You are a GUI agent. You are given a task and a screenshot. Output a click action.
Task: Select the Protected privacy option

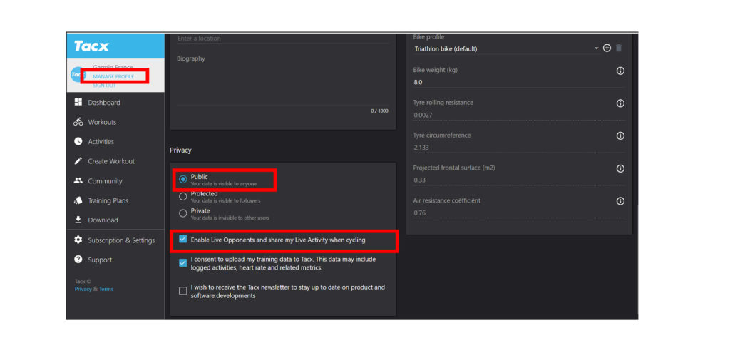click(x=183, y=197)
